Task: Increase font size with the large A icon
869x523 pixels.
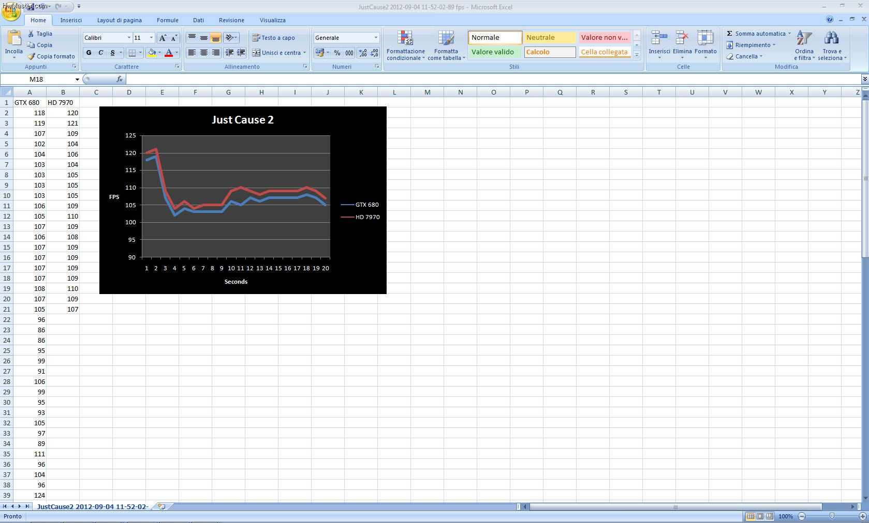Action: 163,38
